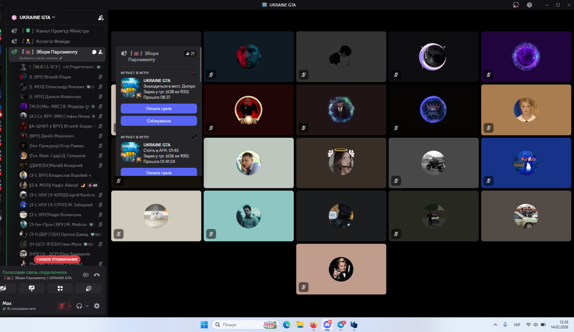Open the UKRAINE GTA server dropdown menu
This screenshot has width=574, height=332.
point(37,17)
